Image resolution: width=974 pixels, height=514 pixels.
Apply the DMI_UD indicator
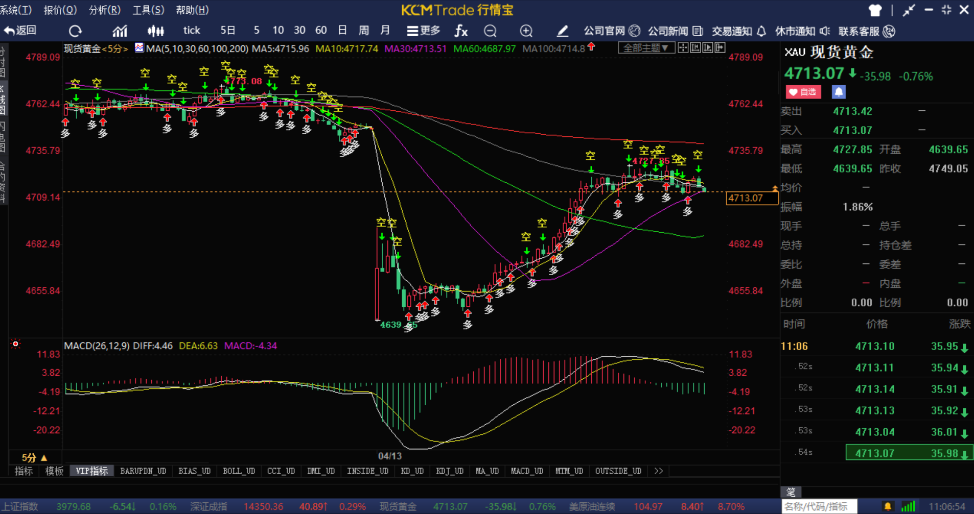[321, 471]
